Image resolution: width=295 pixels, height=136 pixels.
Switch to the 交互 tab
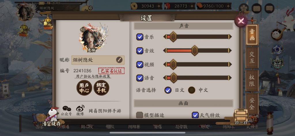pos(252,58)
